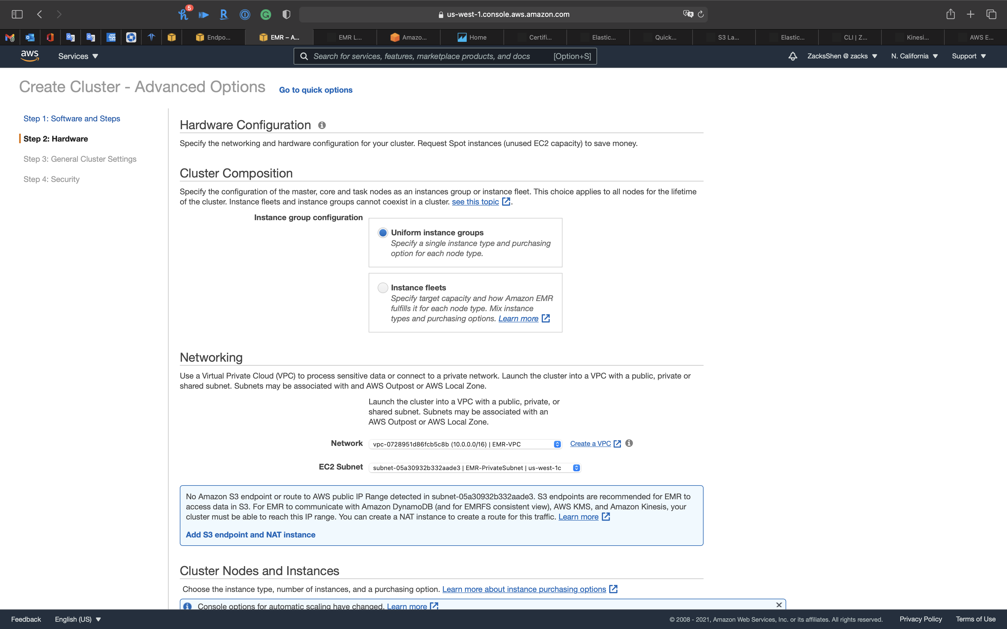Click the Hardware Configuration info icon
This screenshot has width=1007, height=629.
[x=322, y=125]
